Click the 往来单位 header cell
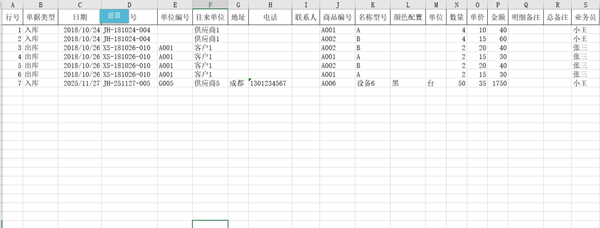Viewport: 600px width, 228px height. (x=210, y=17)
